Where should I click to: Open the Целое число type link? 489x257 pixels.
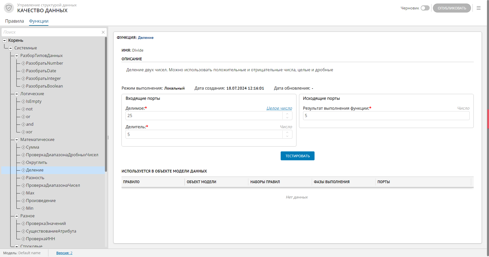coord(279,108)
